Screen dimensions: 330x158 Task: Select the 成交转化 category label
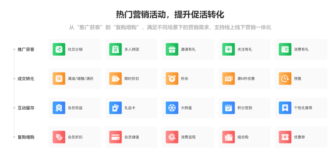pos(26,79)
